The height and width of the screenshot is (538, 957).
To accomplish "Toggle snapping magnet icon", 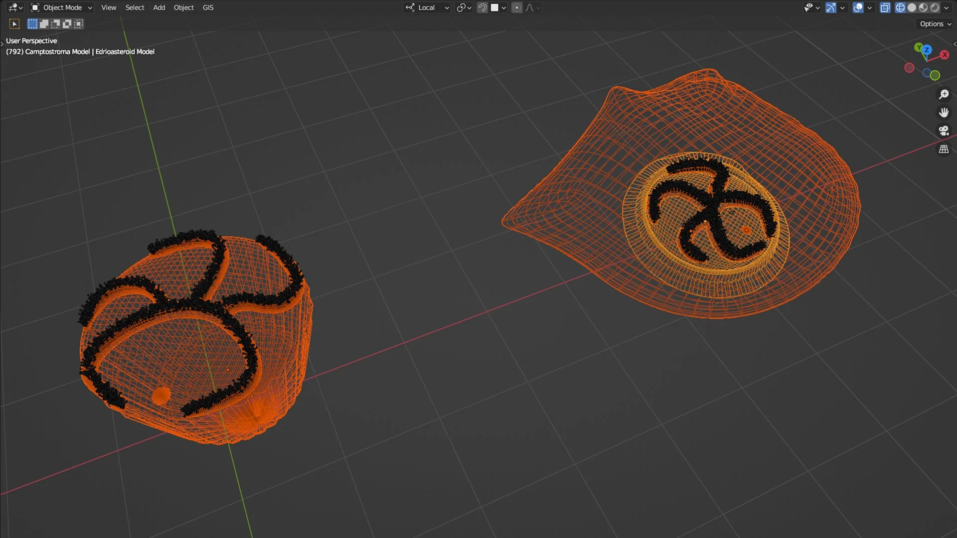I will [x=482, y=7].
